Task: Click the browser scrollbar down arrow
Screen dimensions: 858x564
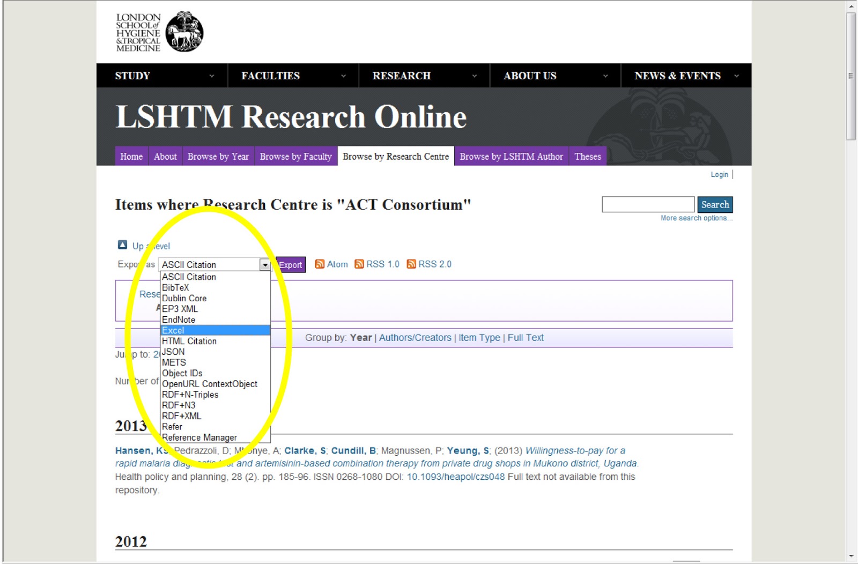Action: pos(851,556)
